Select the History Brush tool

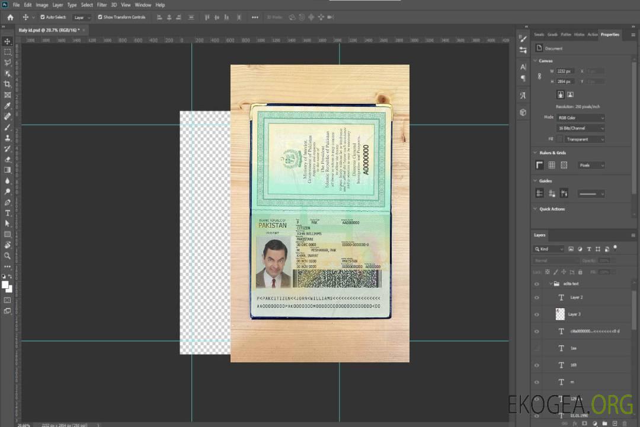click(x=7, y=149)
